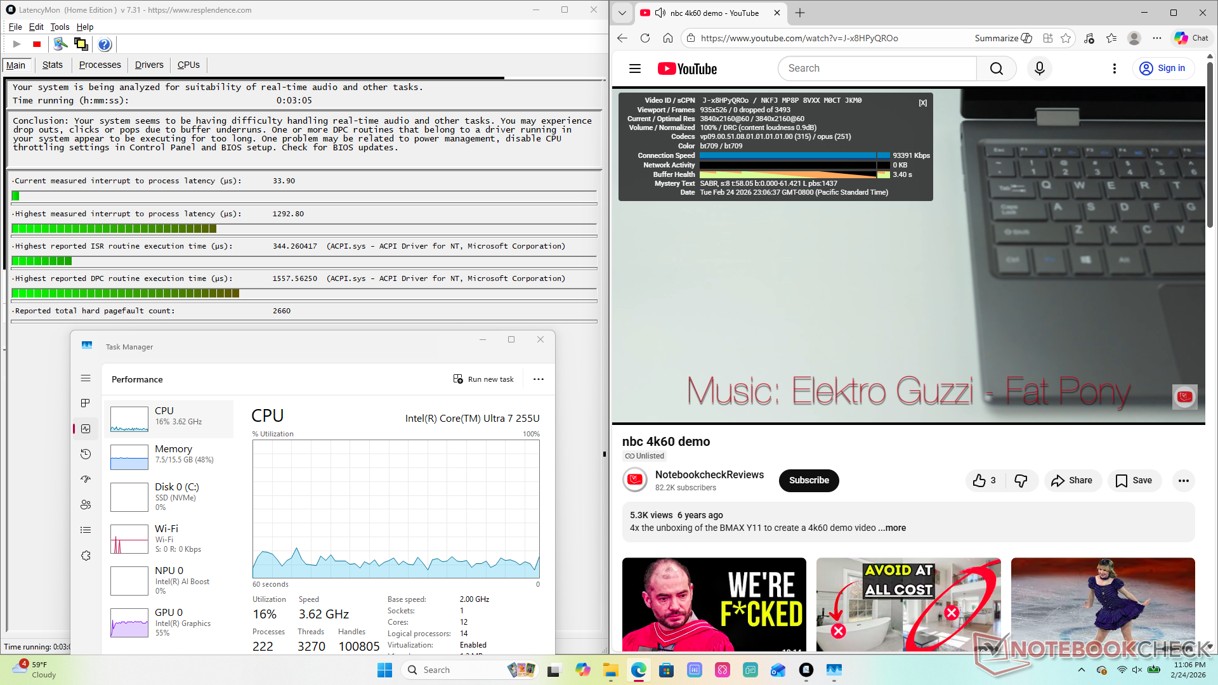Favorite this page with the star icon
The width and height of the screenshot is (1218, 685).
tap(1066, 38)
